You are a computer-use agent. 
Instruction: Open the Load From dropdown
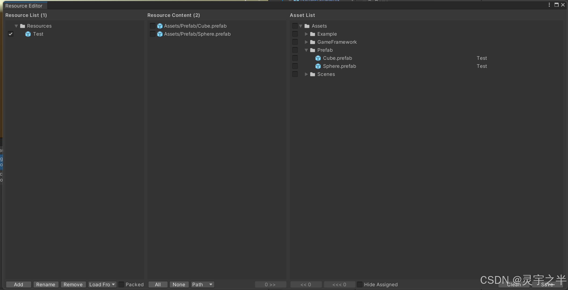click(x=102, y=284)
